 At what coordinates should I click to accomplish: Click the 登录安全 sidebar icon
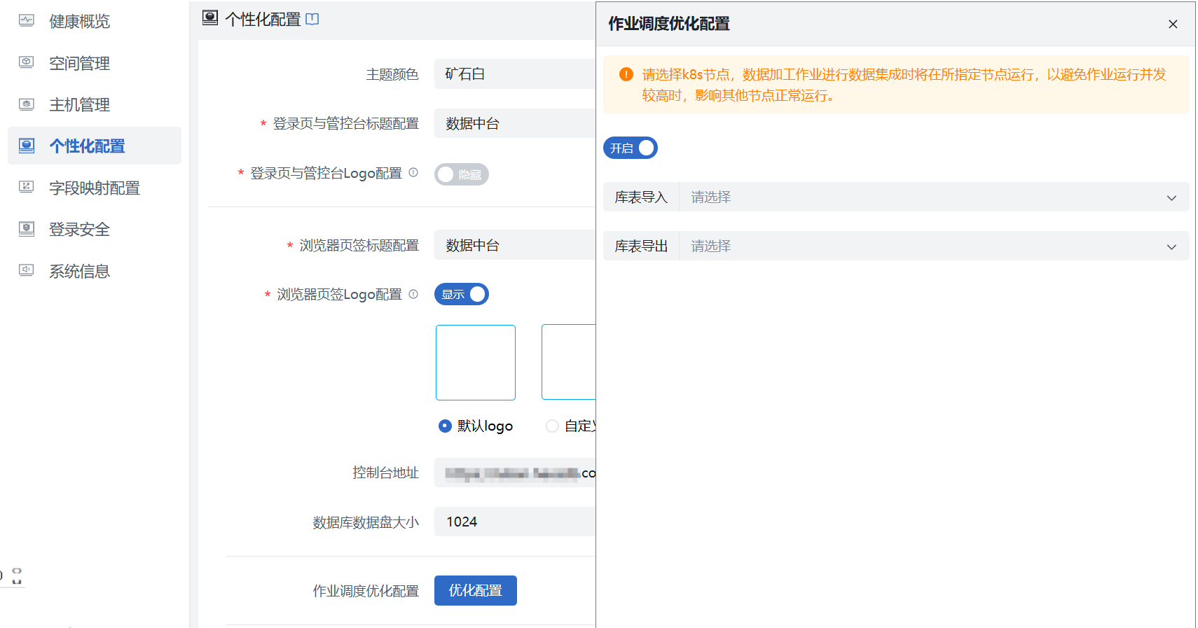coord(27,229)
